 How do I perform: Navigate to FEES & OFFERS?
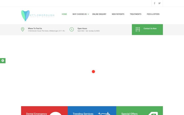(x=153, y=14)
